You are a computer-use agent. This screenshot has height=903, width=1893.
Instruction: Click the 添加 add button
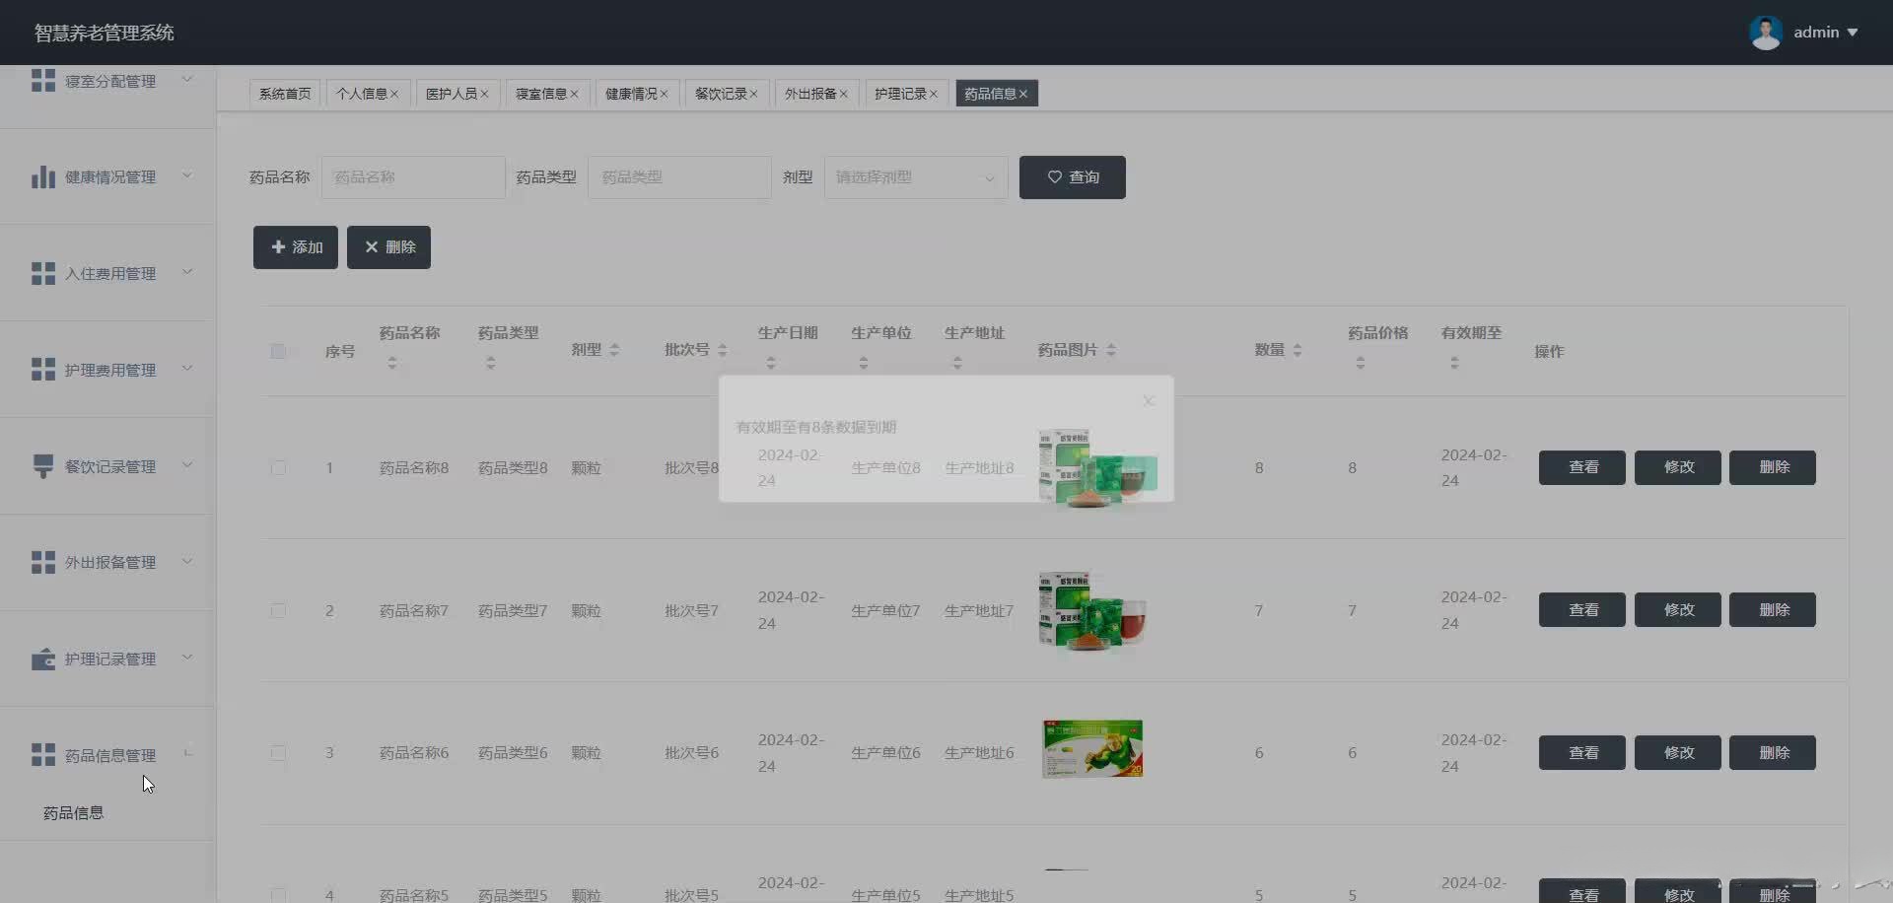295,246
